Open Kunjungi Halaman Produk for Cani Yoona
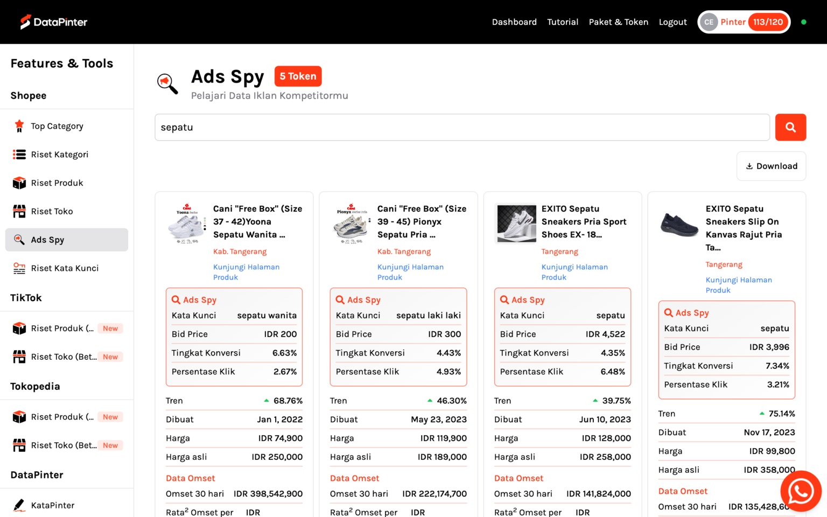Screen dimensions: 827x517 (x=246, y=272)
